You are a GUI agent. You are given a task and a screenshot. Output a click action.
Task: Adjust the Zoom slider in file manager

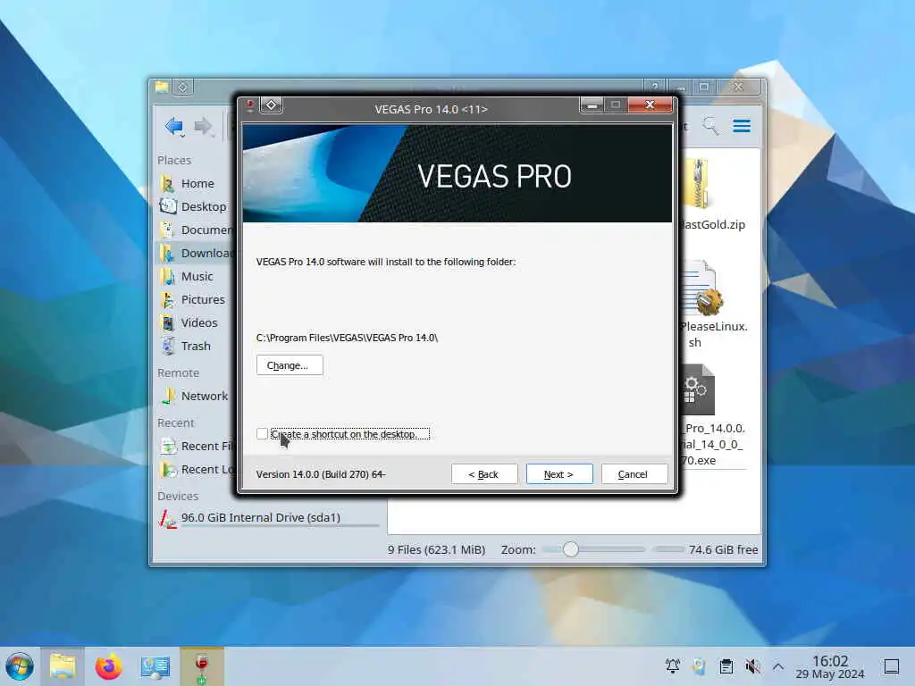click(x=571, y=549)
